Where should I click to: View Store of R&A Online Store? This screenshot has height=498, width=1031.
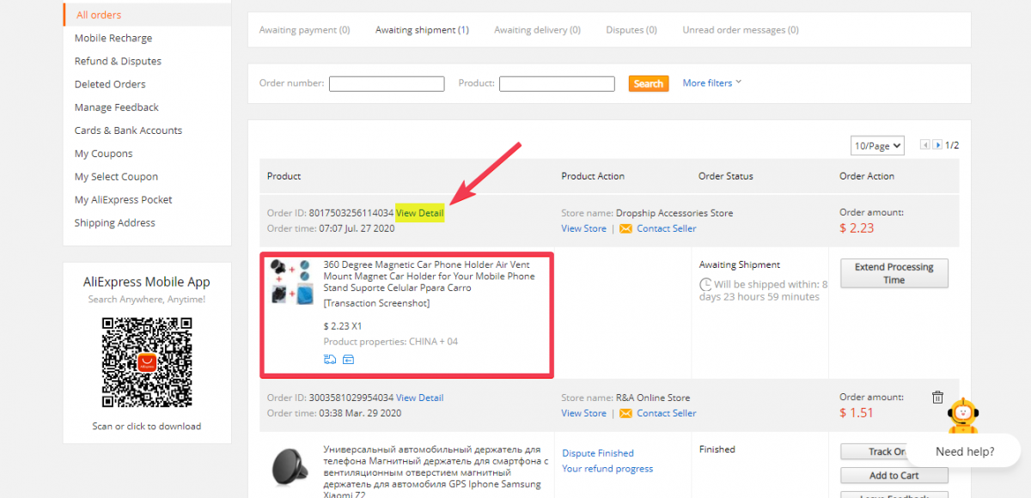pyautogui.click(x=583, y=413)
